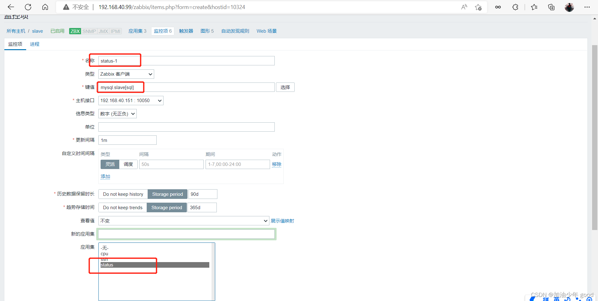
Task: Click the SNMP availability badge
Action: coord(89,31)
